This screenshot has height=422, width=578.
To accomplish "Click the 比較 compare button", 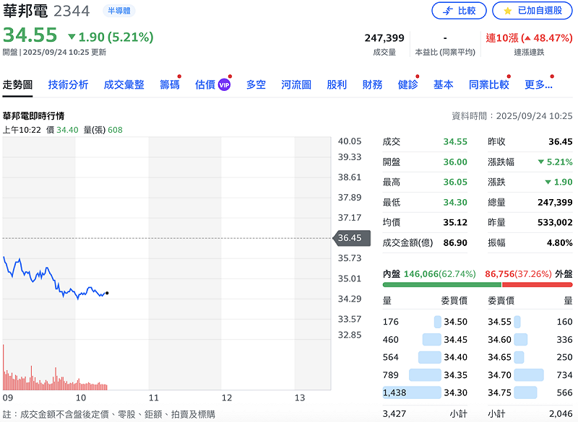I will click(459, 11).
